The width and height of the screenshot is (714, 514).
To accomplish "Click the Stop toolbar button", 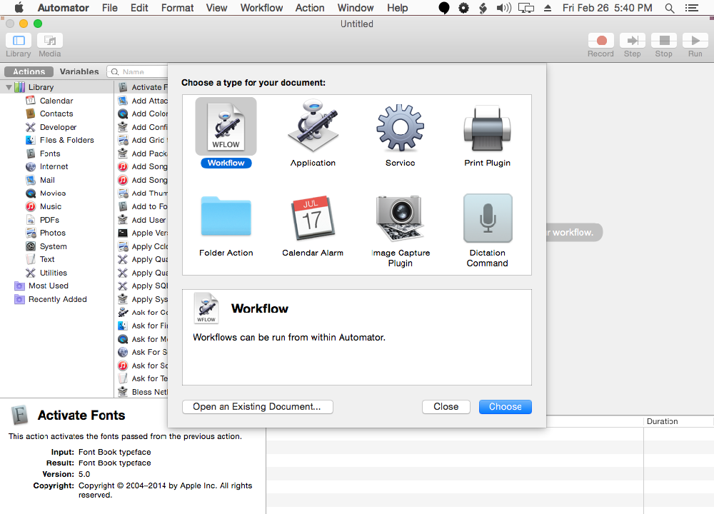I will 664,41.
